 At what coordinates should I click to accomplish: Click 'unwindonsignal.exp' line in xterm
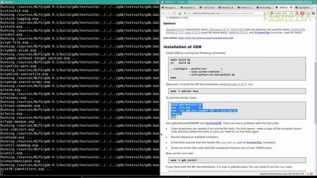pyautogui.click(x=24, y=161)
